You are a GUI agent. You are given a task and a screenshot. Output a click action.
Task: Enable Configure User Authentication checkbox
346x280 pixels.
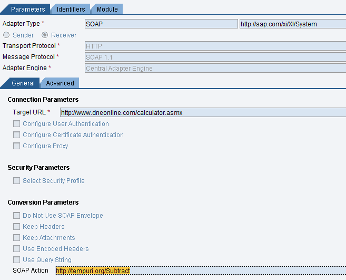click(16, 124)
